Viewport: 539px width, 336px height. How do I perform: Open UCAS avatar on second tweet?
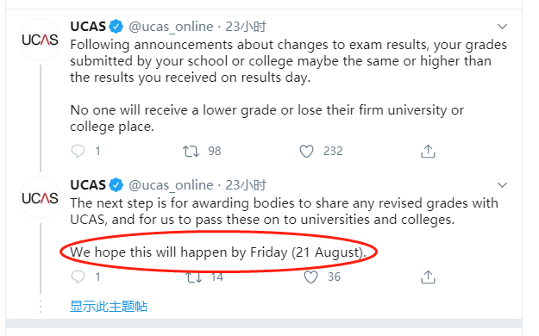pos(40,198)
